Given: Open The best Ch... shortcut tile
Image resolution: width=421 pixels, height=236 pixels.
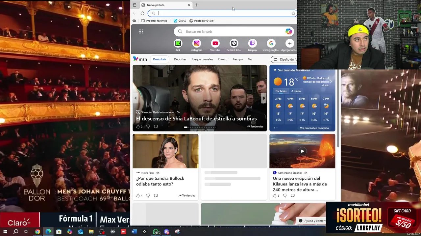Looking at the screenshot, I should point(234,45).
